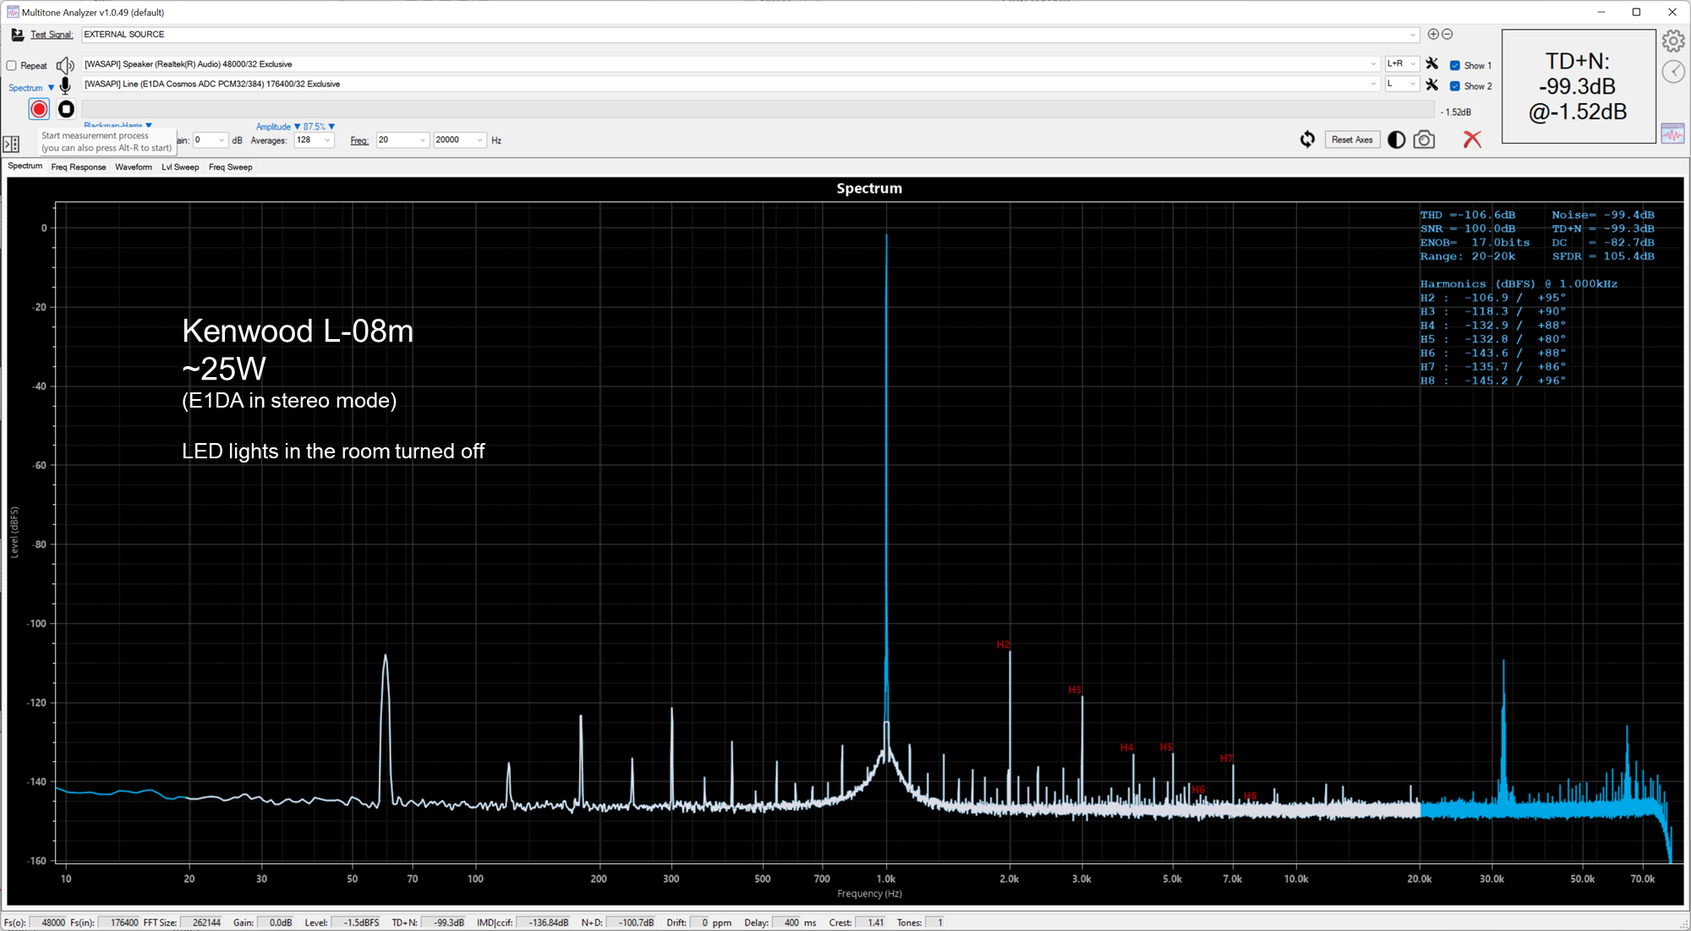Open the Gain 0 dB dropdown
The width and height of the screenshot is (1691, 931).
[211, 140]
